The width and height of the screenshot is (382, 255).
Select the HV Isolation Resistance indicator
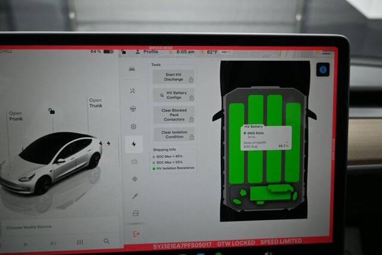(174, 168)
